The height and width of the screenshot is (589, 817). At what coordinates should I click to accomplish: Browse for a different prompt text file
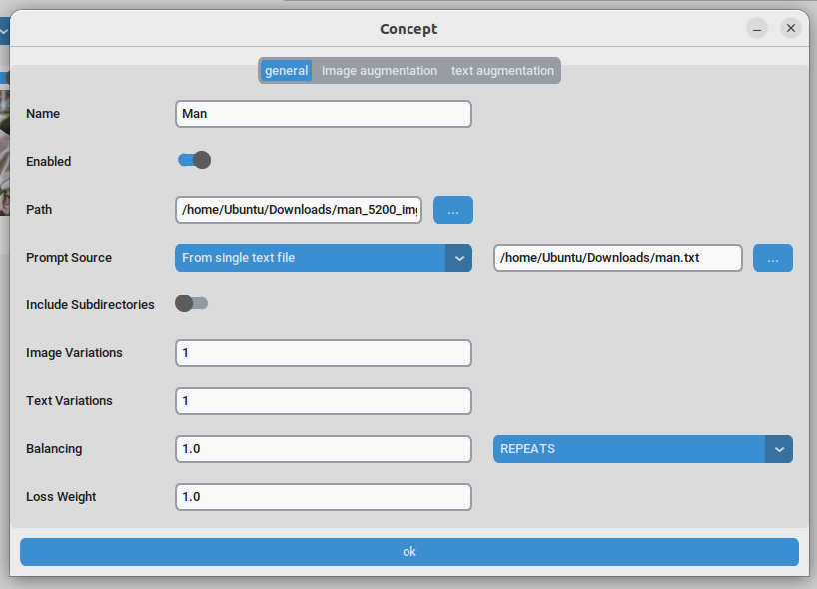(x=773, y=258)
